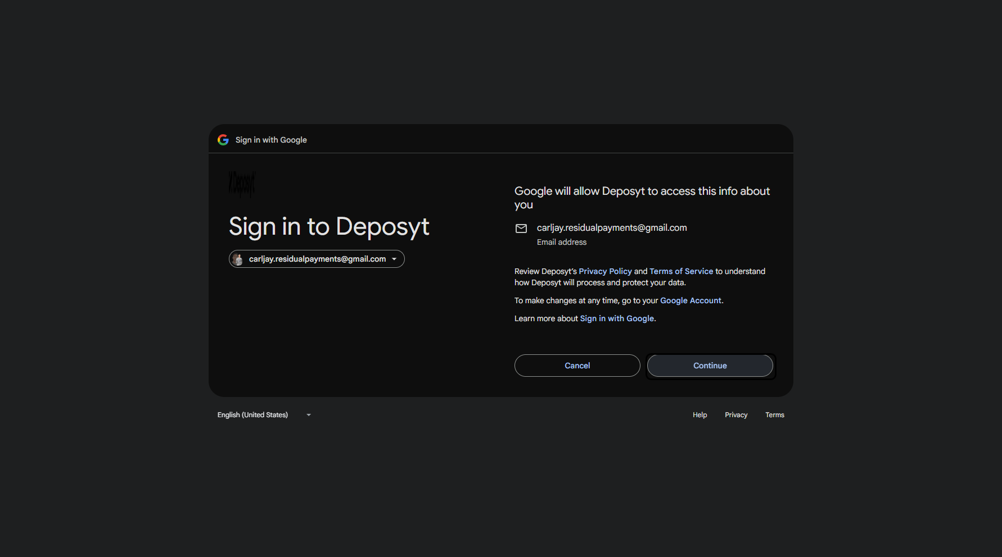Open the Help footer link
Viewport: 1002px width, 557px height.
pyautogui.click(x=699, y=415)
